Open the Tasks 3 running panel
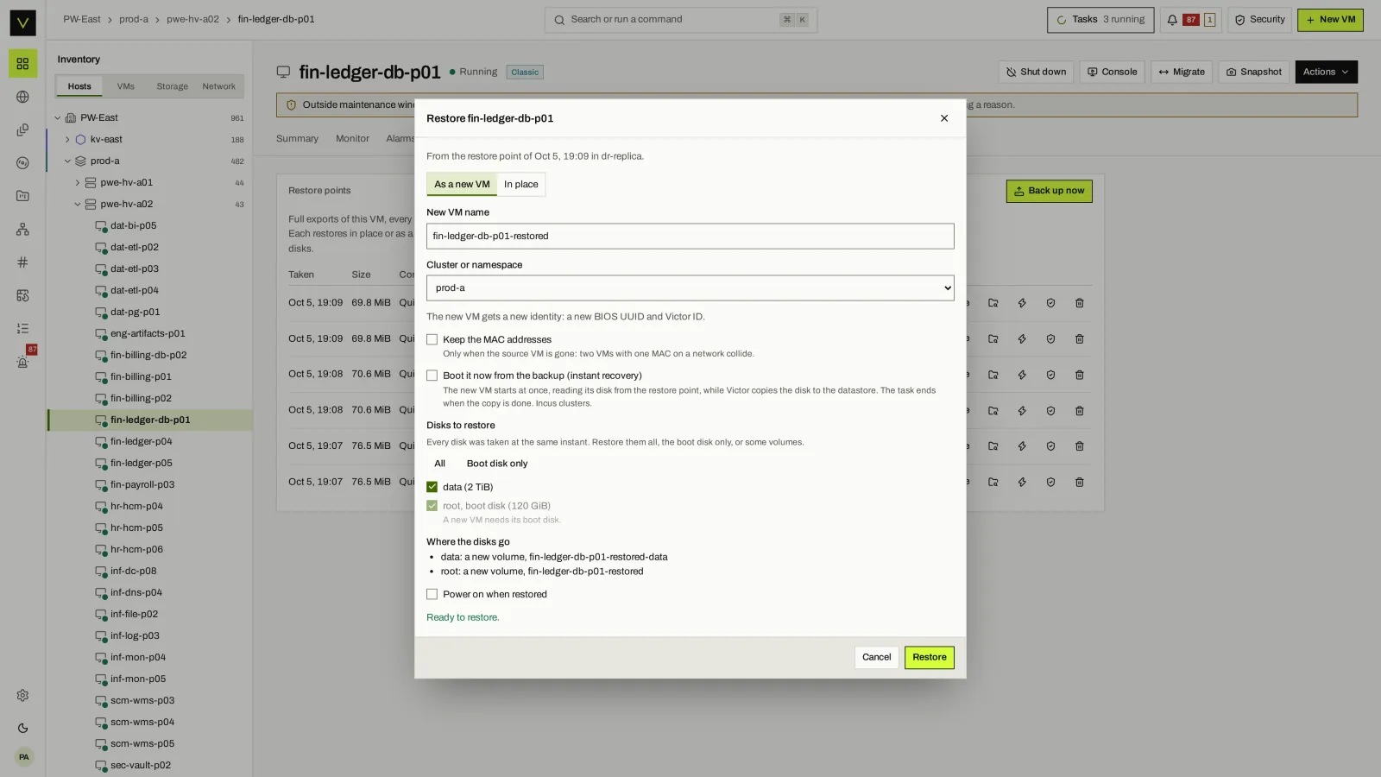 (x=1100, y=20)
